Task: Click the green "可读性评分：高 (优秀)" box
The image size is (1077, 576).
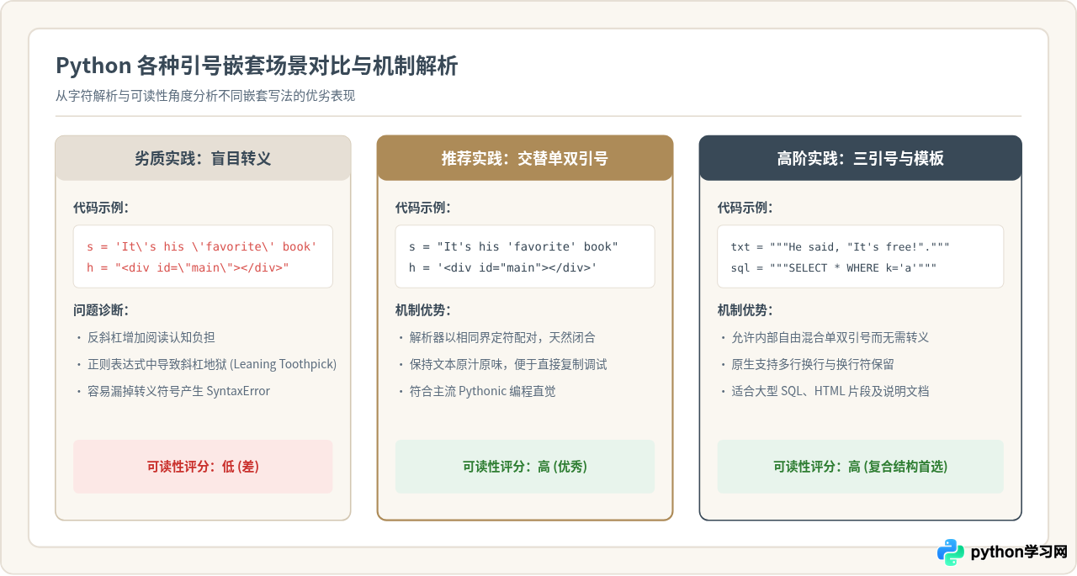Action: [x=525, y=467]
